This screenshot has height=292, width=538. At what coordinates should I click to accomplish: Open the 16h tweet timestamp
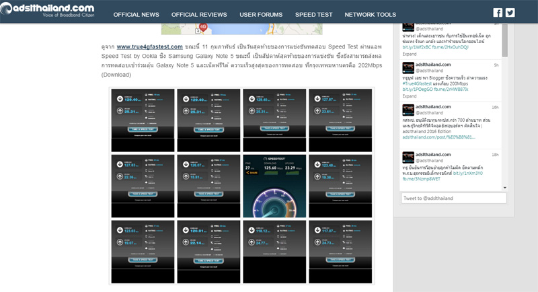[495, 108]
